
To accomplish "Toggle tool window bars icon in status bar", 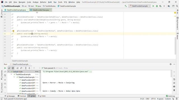I will [2, 99].
